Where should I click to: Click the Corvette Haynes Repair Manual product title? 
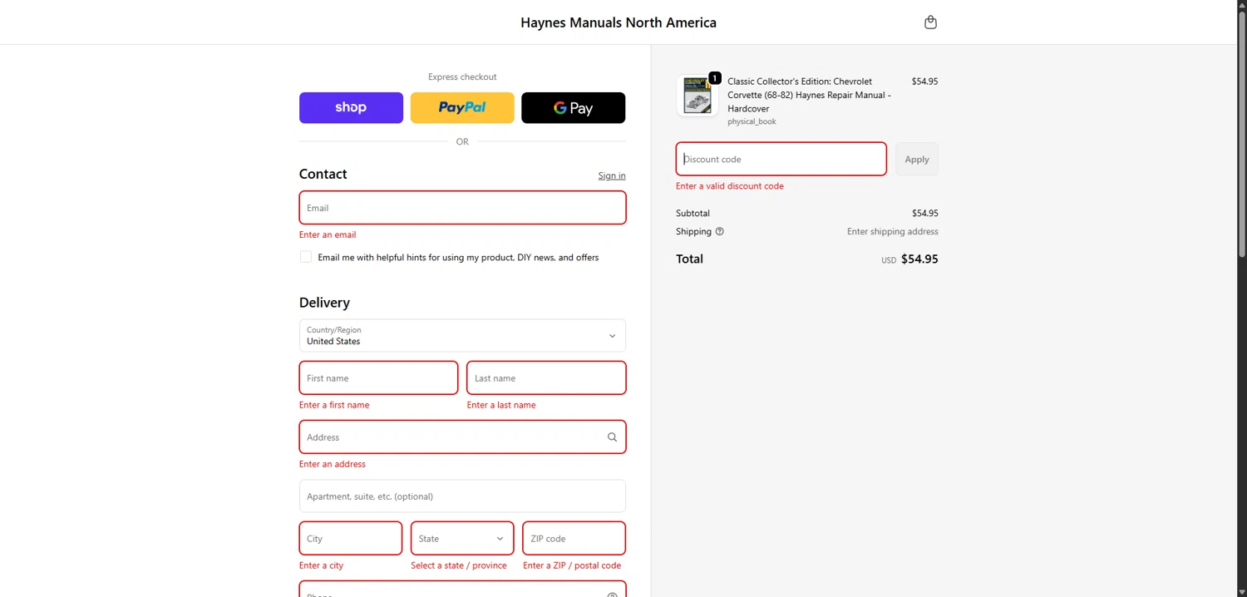point(810,95)
